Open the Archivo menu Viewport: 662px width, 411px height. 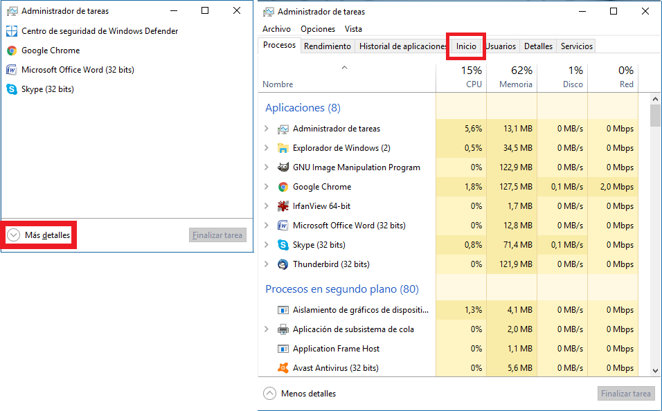click(276, 28)
